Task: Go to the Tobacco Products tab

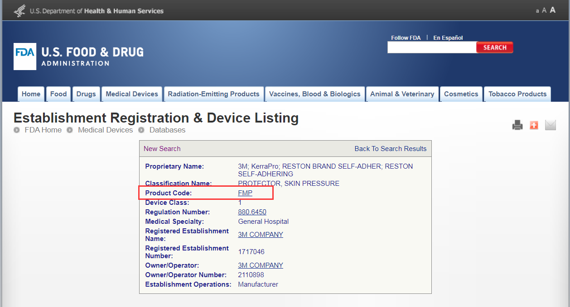Action: click(x=517, y=94)
